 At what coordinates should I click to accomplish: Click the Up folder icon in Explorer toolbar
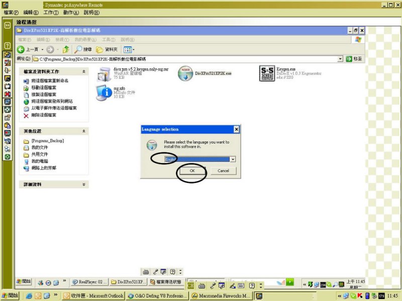point(66,49)
